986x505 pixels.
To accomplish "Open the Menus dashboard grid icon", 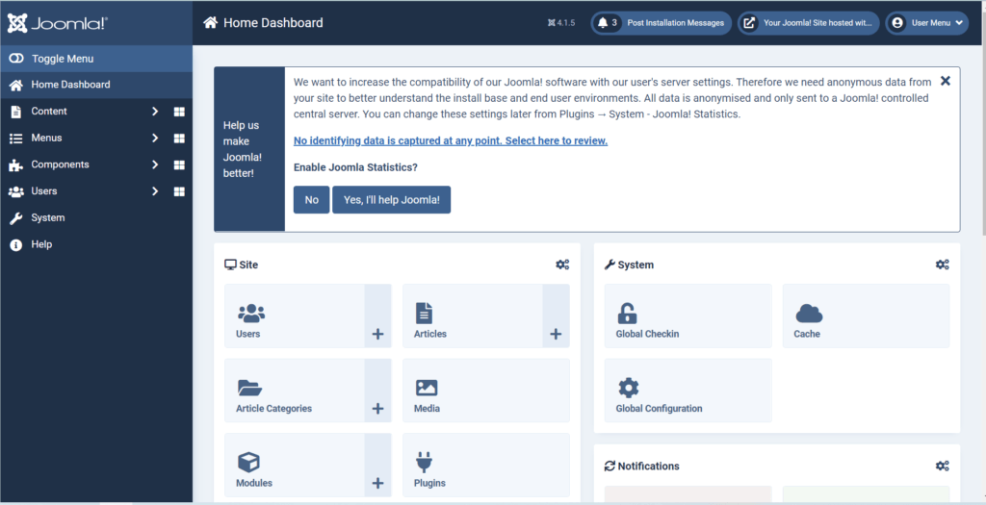I will (179, 139).
